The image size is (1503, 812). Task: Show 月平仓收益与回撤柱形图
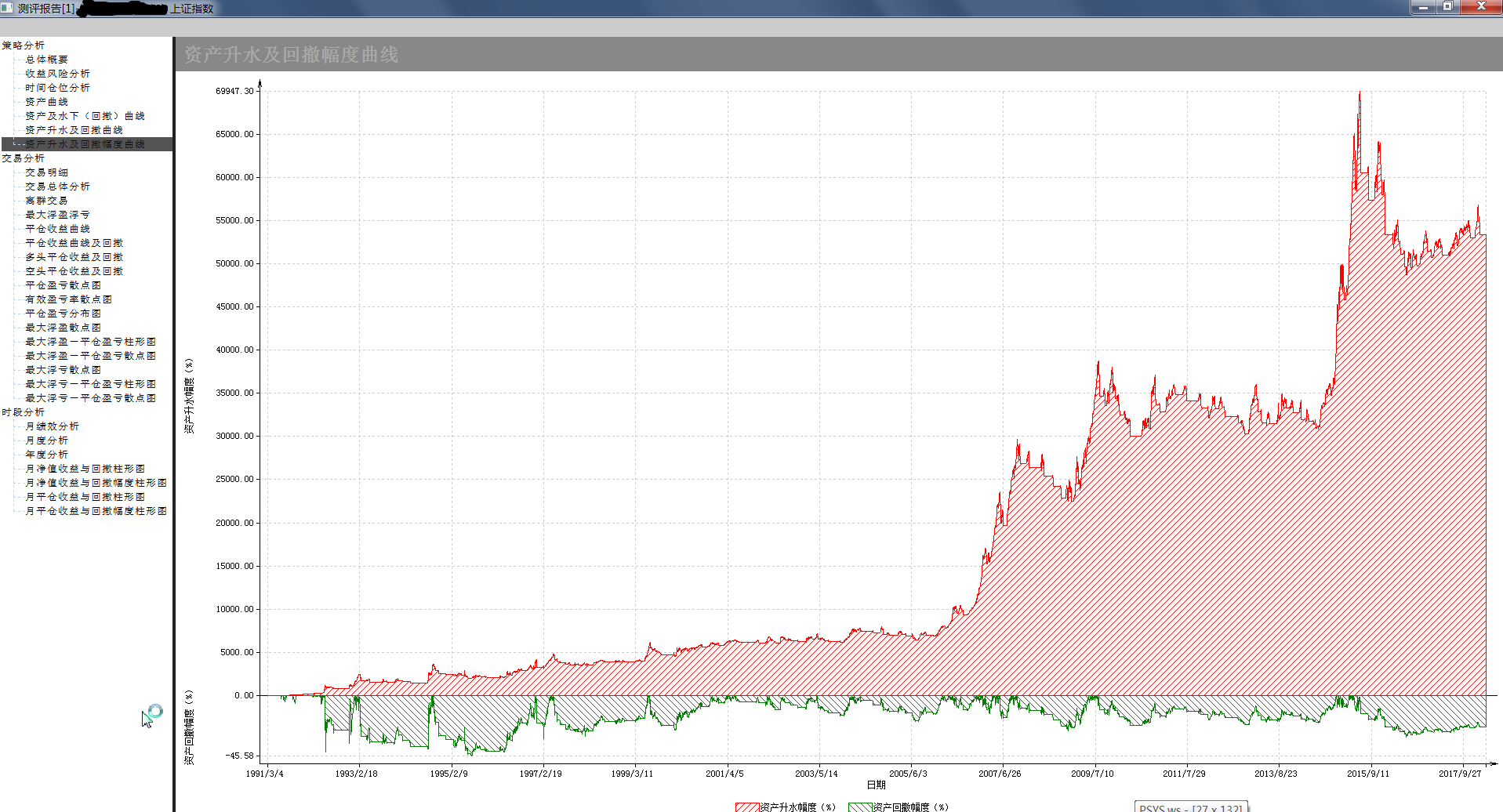(85, 497)
